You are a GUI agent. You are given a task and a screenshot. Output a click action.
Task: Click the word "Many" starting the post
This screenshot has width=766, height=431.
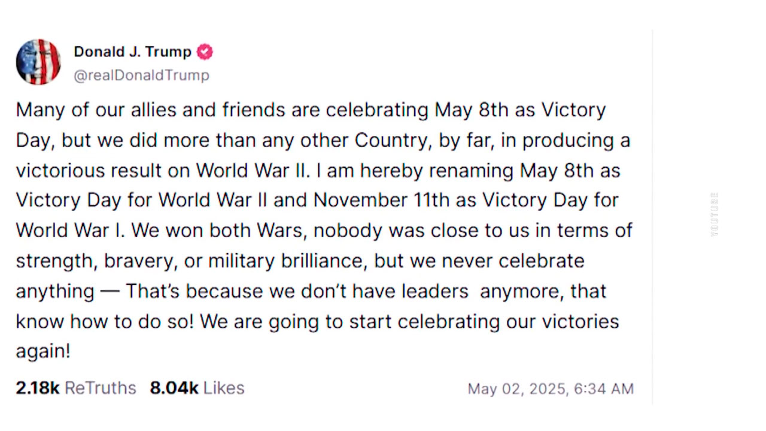[37, 111]
